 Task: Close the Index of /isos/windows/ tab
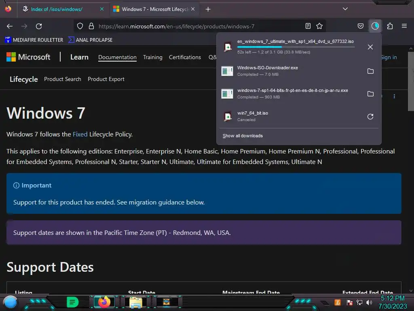(101, 9)
